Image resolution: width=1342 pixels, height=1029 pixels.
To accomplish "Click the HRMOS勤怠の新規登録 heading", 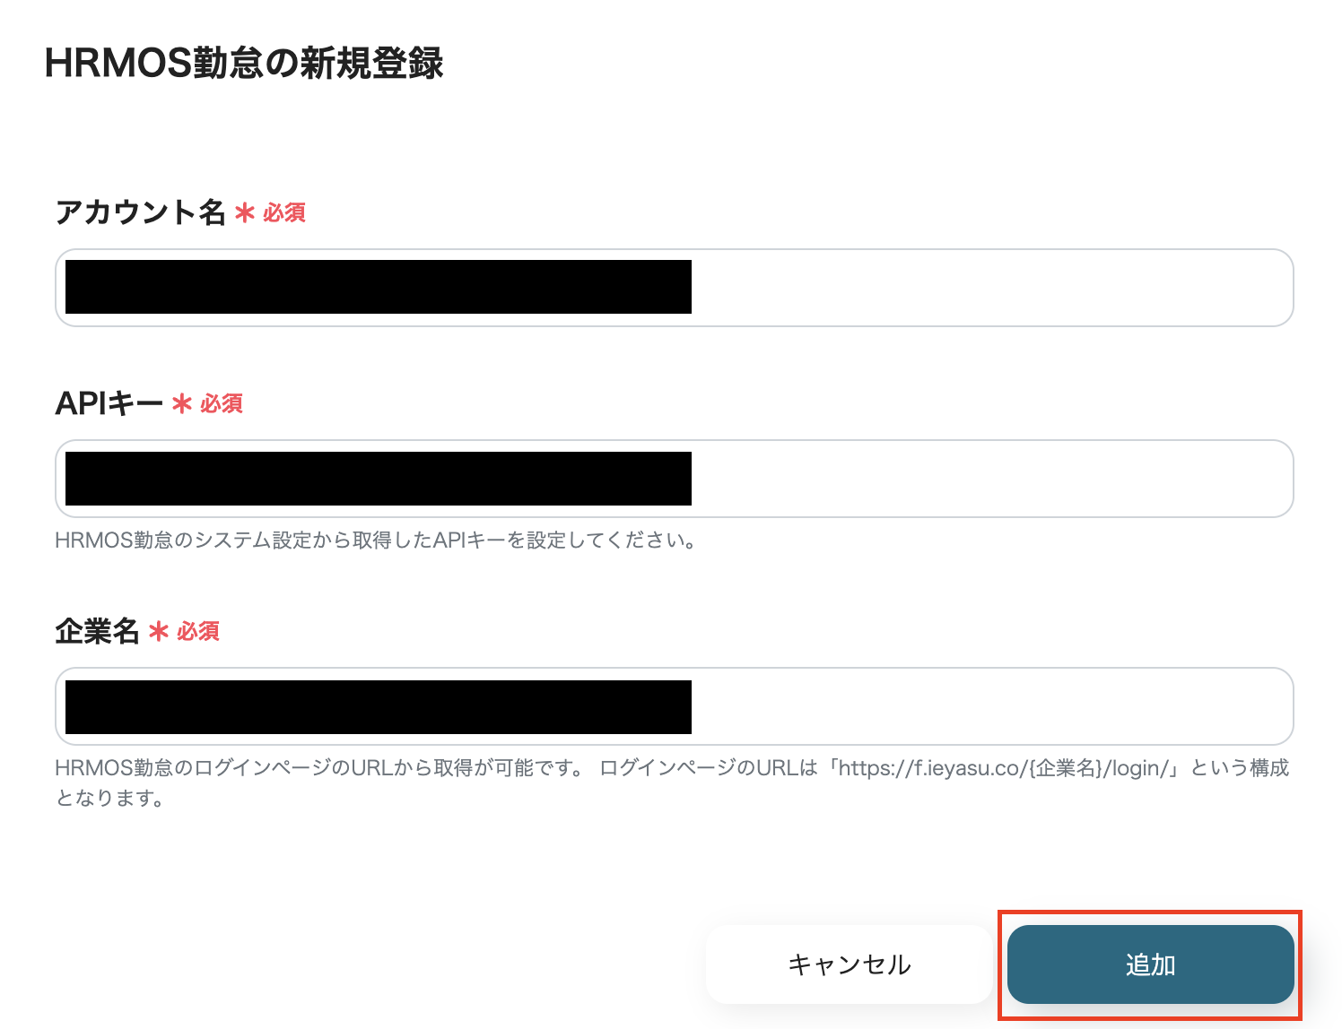I will [x=244, y=64].
